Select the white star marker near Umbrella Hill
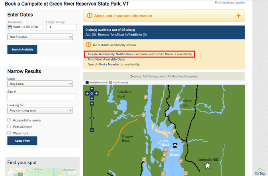This screenshot has height=176, width=268. 207,165
